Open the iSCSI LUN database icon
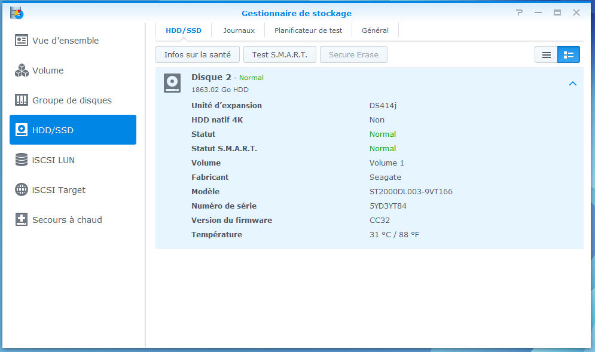Viewport: 595px width, 352px height. click(x=22, y=160)
